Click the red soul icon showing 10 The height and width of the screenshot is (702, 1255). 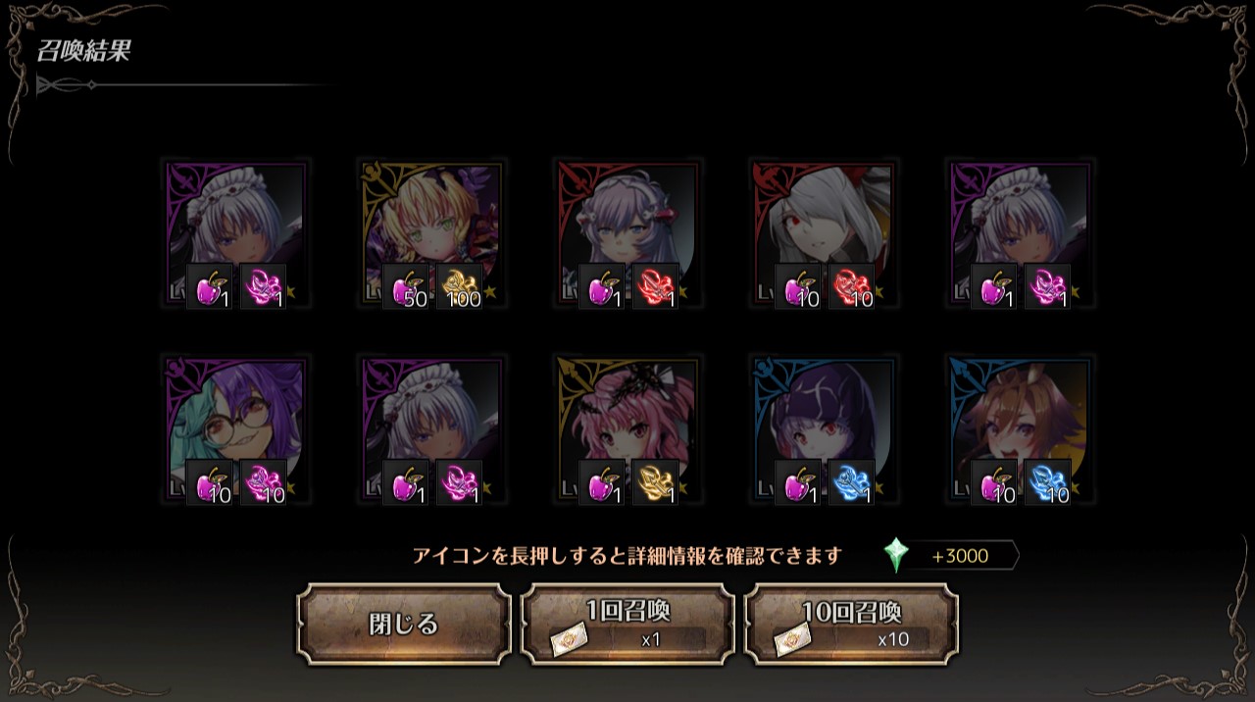point(851,287)
